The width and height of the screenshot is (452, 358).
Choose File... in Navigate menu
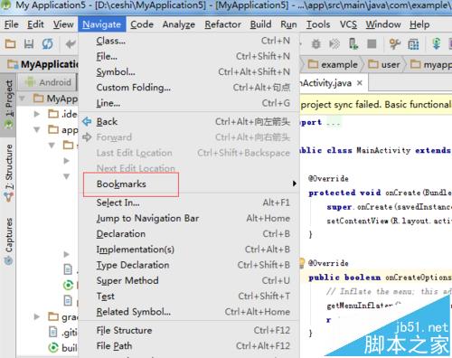click(x=189, y=56)
